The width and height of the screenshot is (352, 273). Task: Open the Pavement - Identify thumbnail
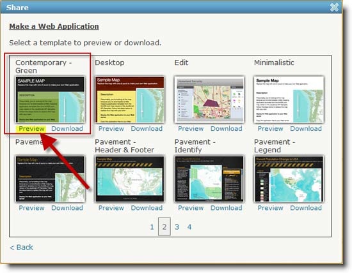209,179
